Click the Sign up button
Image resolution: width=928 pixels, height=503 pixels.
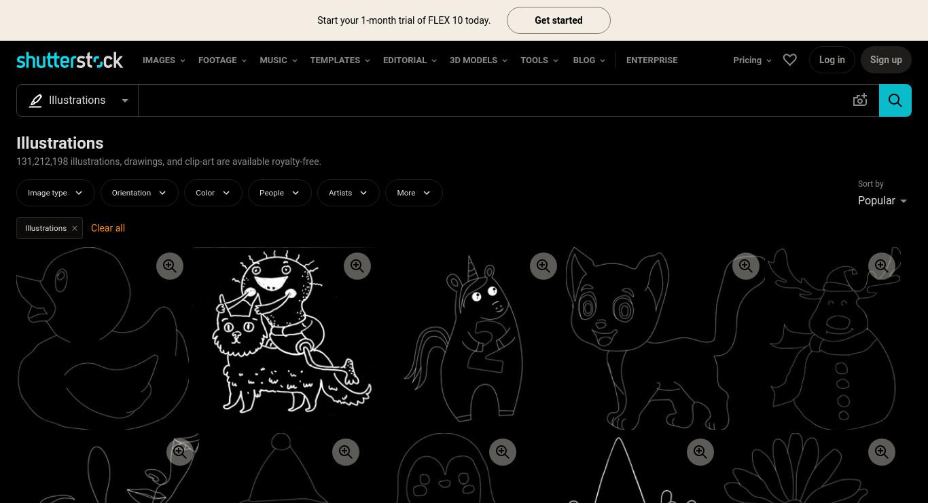886,60
